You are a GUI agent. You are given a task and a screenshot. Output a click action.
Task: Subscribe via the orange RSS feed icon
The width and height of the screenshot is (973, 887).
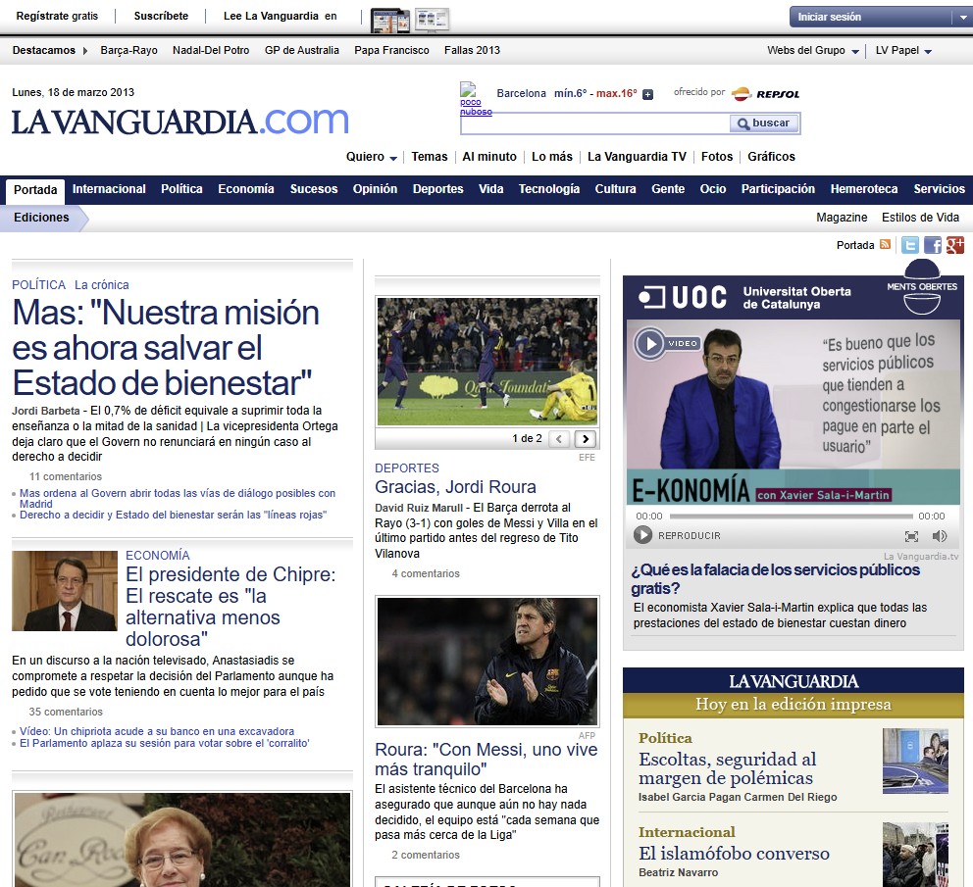[x=885, y=245]
